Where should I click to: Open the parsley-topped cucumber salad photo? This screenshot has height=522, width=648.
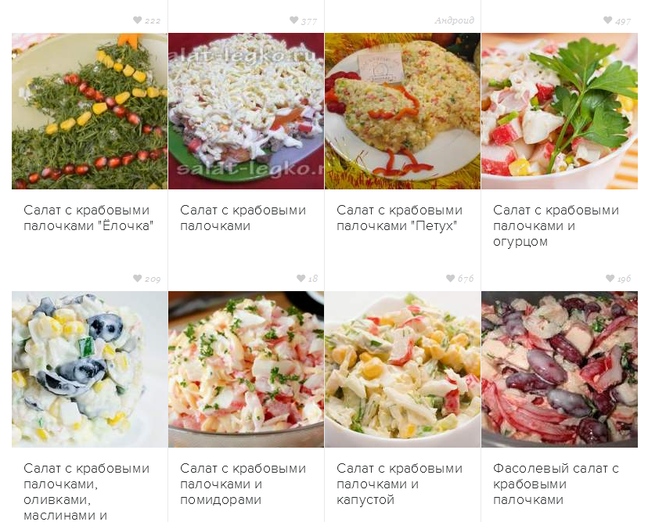[x=559, y=111]
